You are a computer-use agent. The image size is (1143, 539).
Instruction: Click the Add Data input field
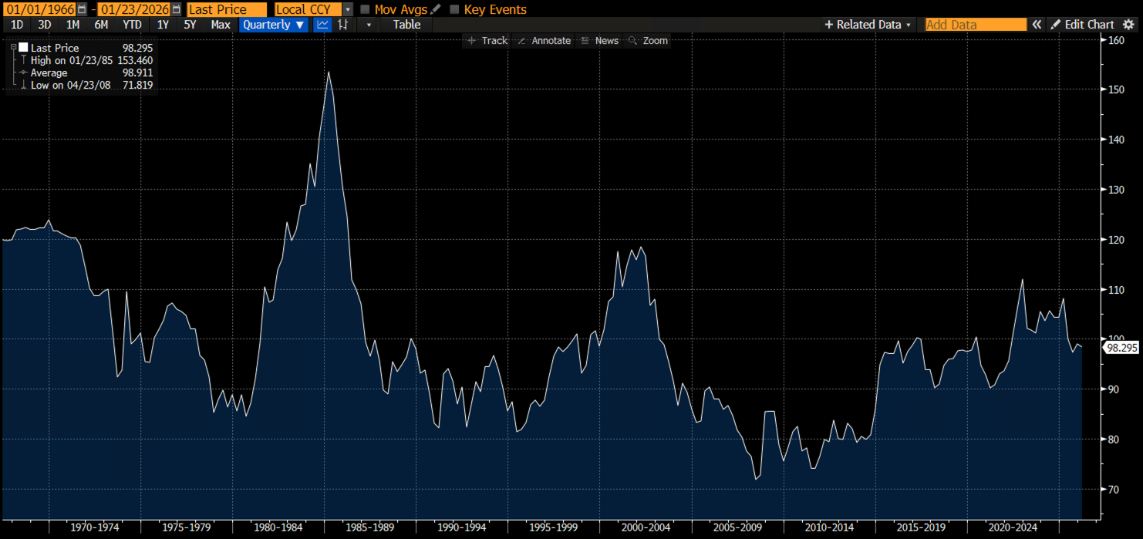(976, 25)
